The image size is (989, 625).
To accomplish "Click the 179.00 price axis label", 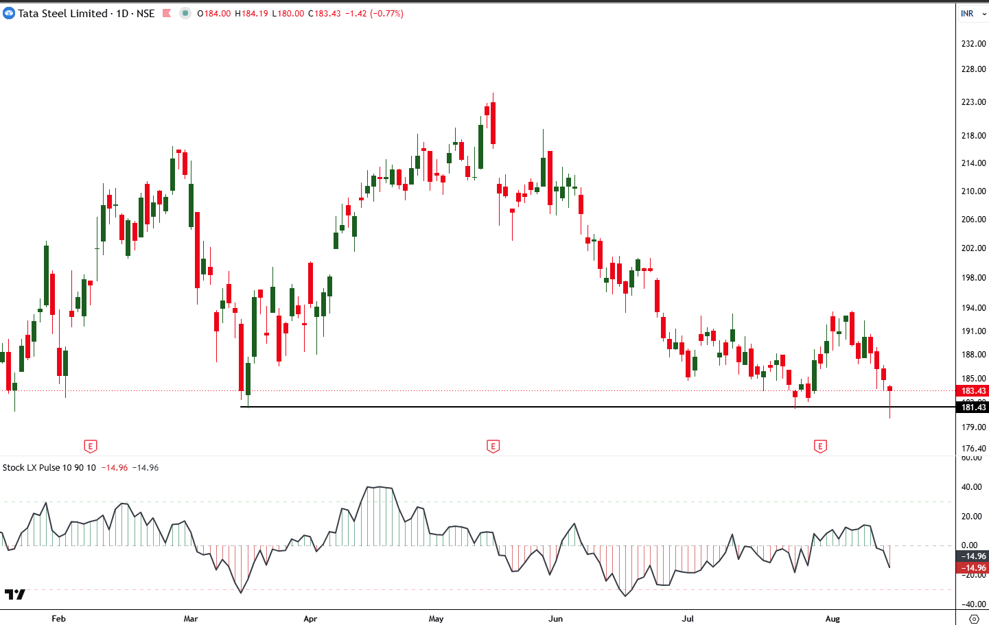I will tap(973, 427).
